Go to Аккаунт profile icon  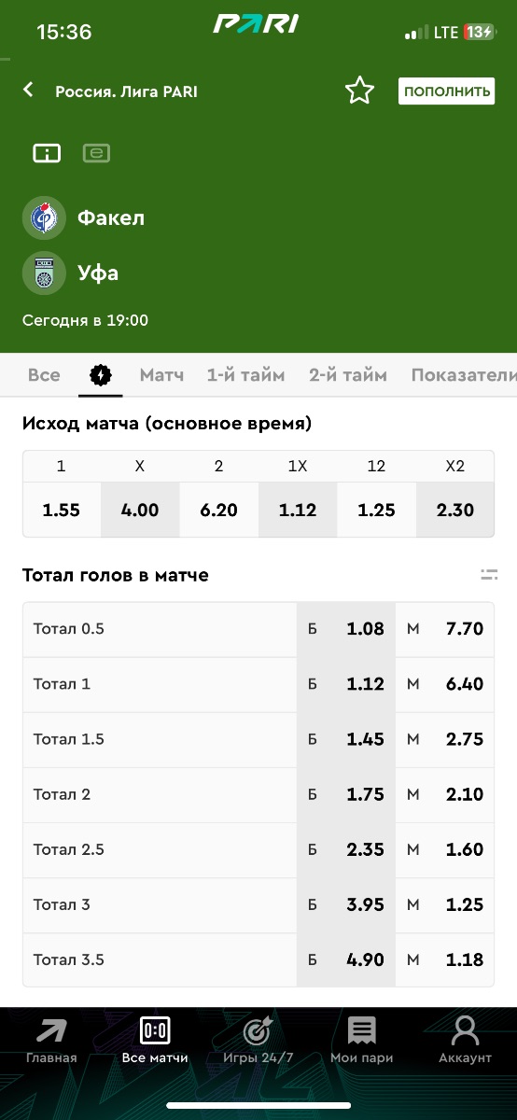(x=465, y=1041)
